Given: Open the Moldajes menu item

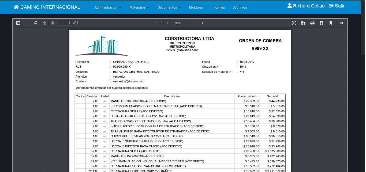Looking at the screenshot, I should [196, 7].
